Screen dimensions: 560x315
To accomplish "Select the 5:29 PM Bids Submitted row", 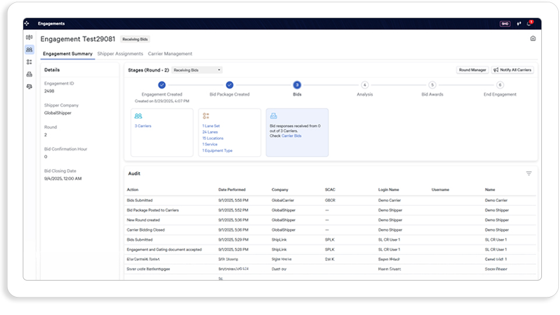I will coord(331,240).
